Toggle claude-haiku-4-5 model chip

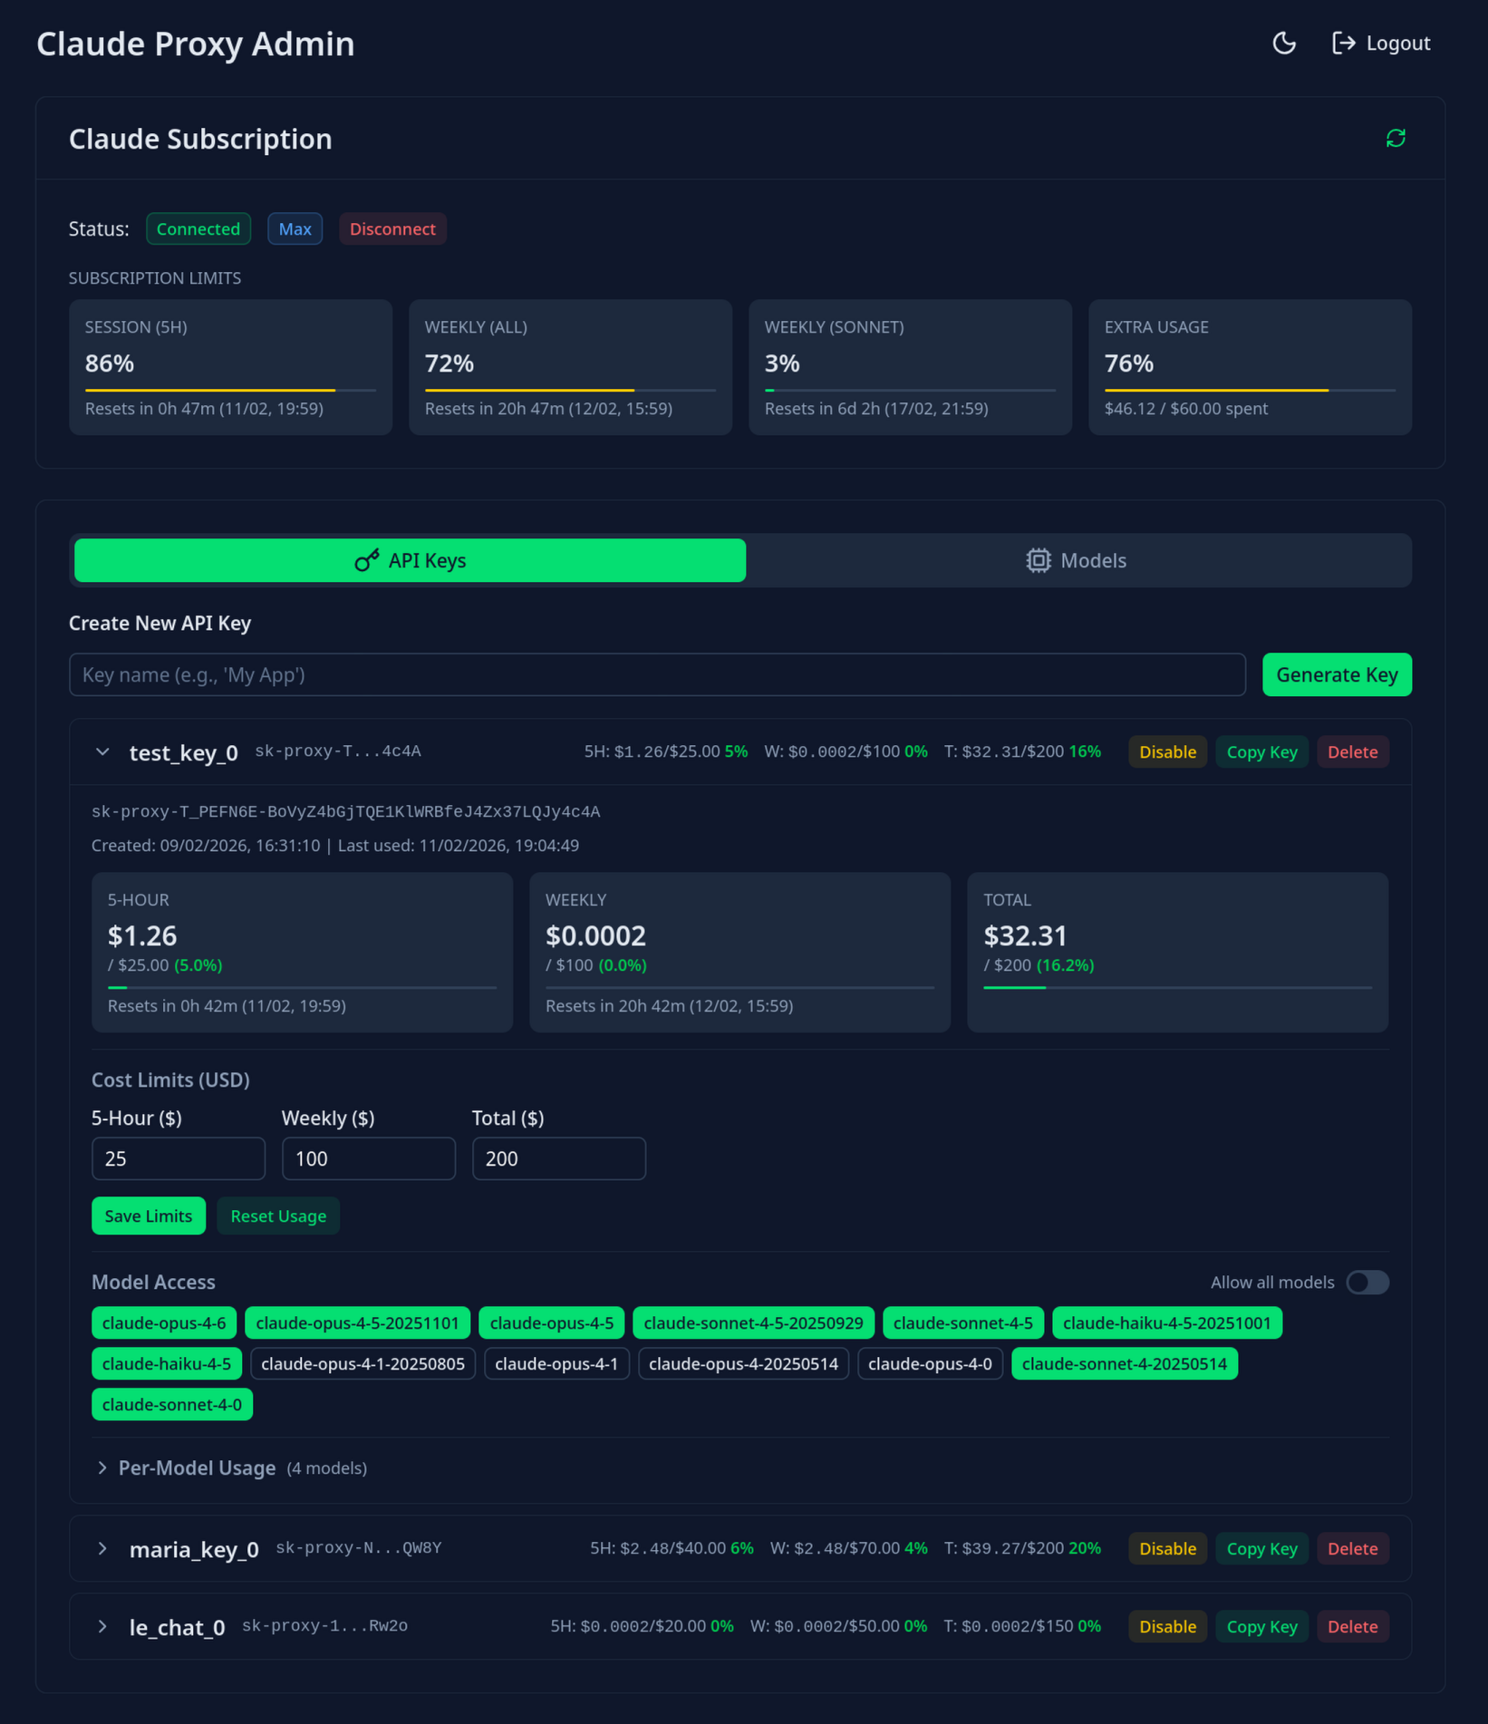point(167,1363)
